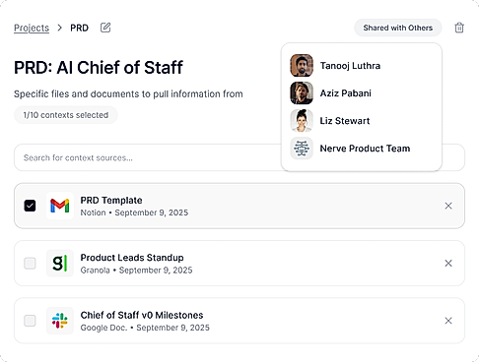The width and height of the screenshot is (479, 362).
Task: Toggle the Shared with Others dropdown
Action: 398,28
